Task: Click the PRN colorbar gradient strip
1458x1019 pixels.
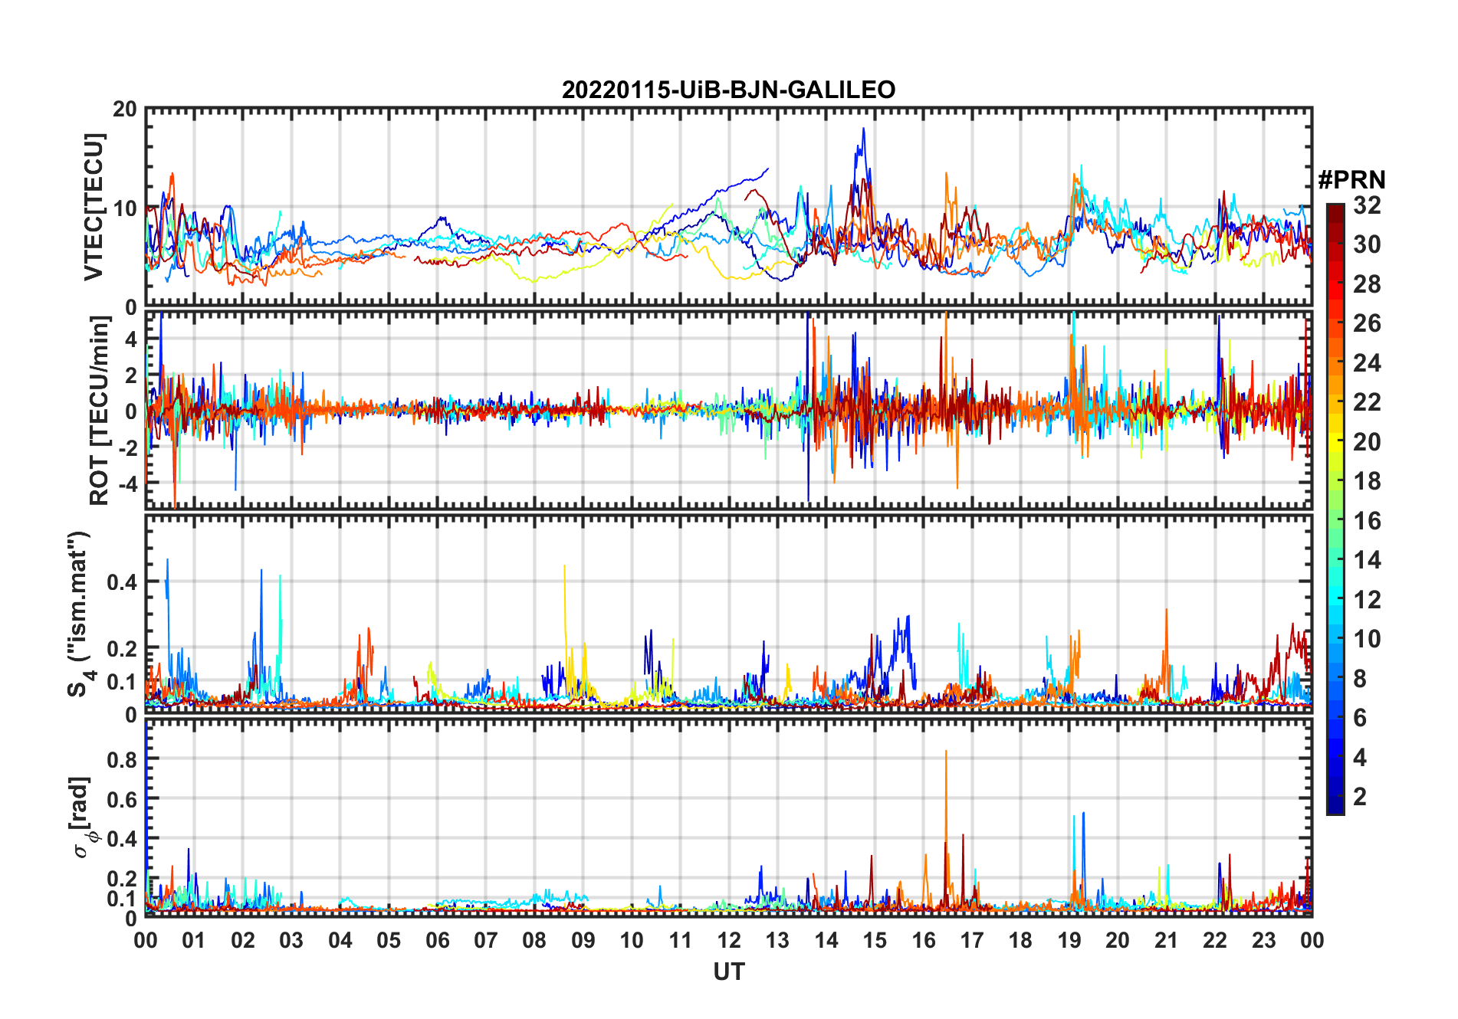Action: 1335,509
